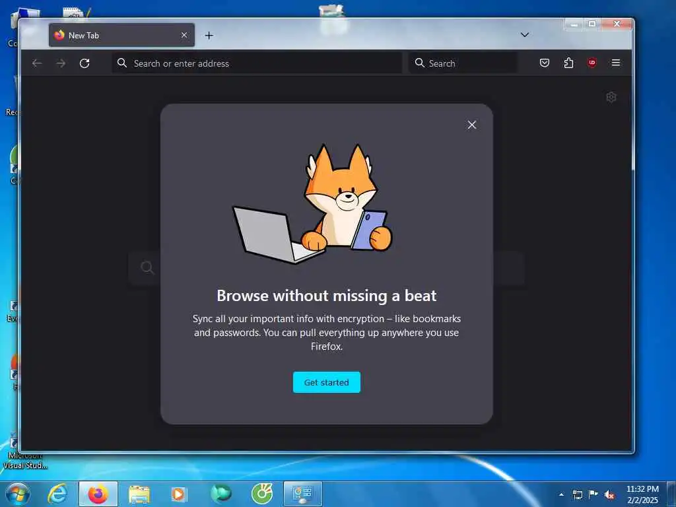The image size is (676, 507).
Task: Reload the current page
Action: pyautogui.click(x=84, y=63)
